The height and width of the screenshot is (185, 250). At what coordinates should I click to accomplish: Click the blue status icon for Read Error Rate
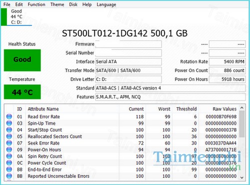9,117
